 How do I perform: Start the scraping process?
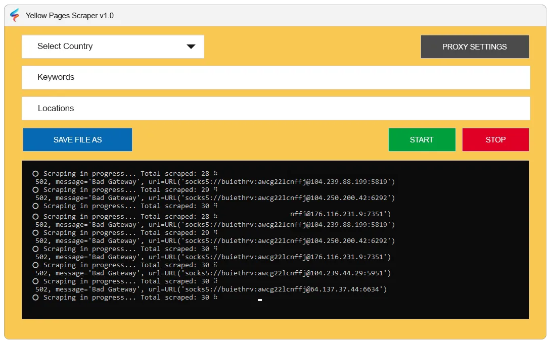pos(422,140)
